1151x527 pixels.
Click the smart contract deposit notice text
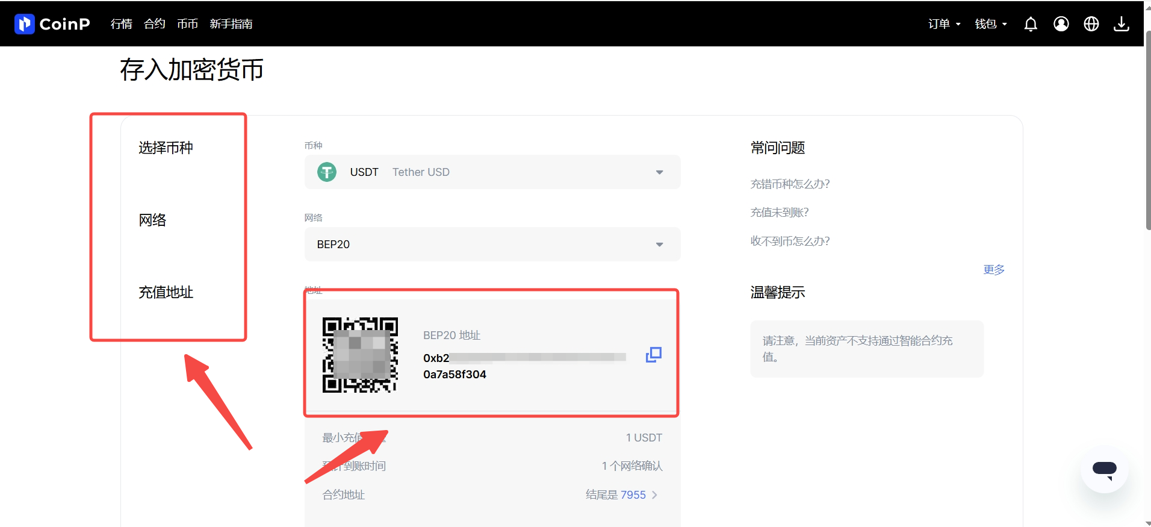coord(858,349)
